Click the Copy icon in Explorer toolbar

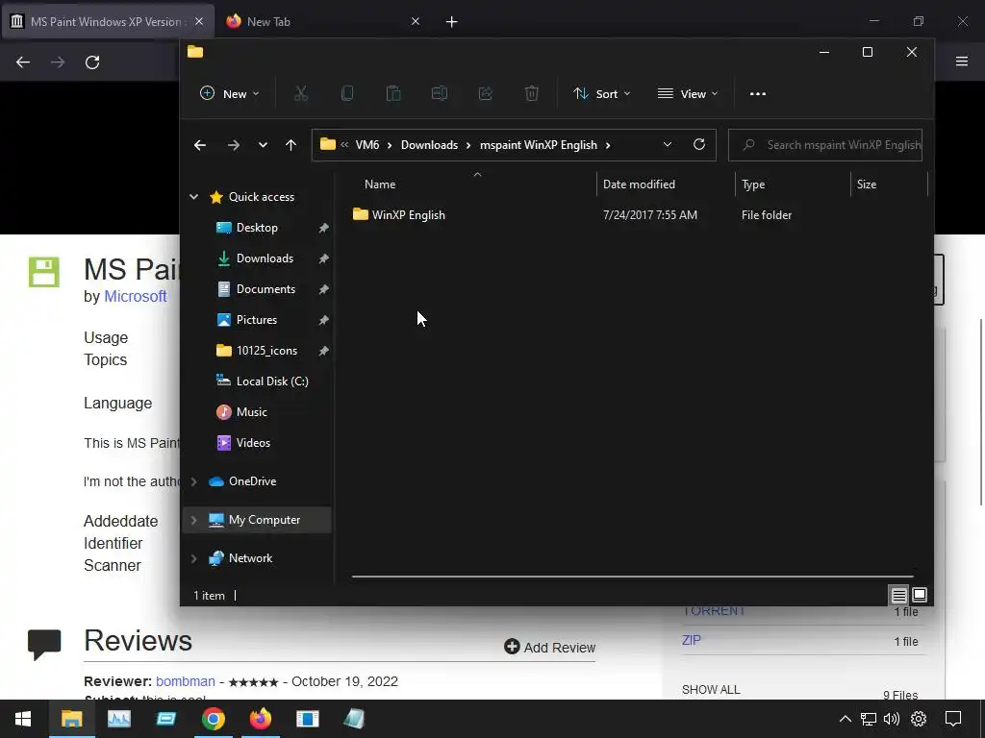tap(346, 93)
